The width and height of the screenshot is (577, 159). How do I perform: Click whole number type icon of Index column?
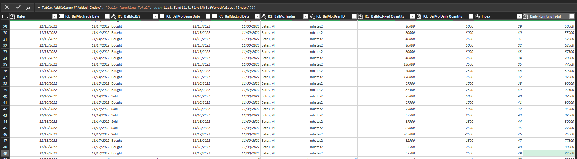pos(477,16)
